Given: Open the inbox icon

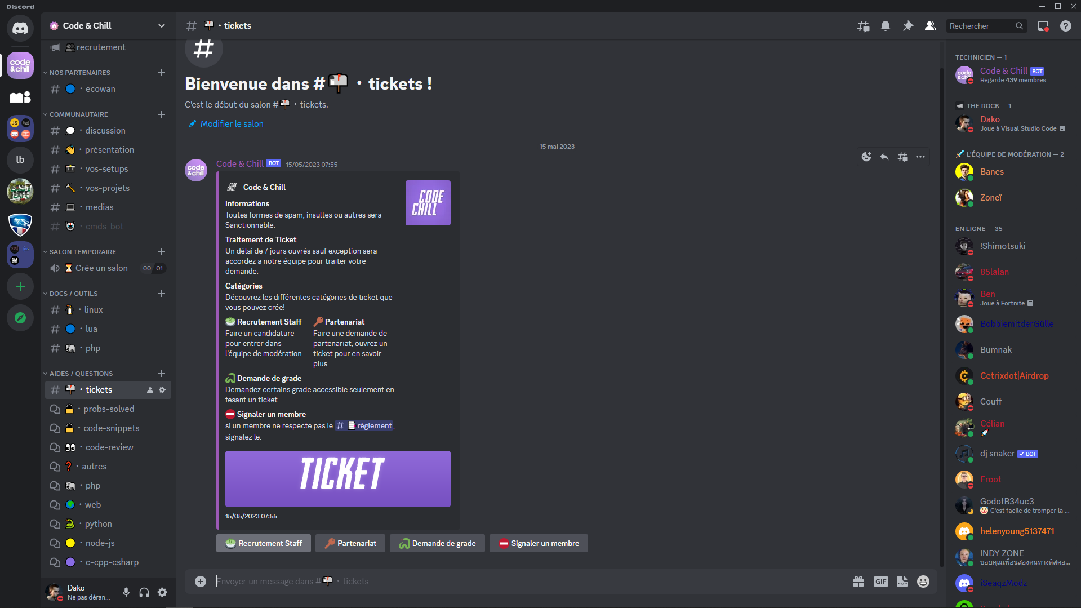Looking at the screenshot, I should tap(1043, 26).
